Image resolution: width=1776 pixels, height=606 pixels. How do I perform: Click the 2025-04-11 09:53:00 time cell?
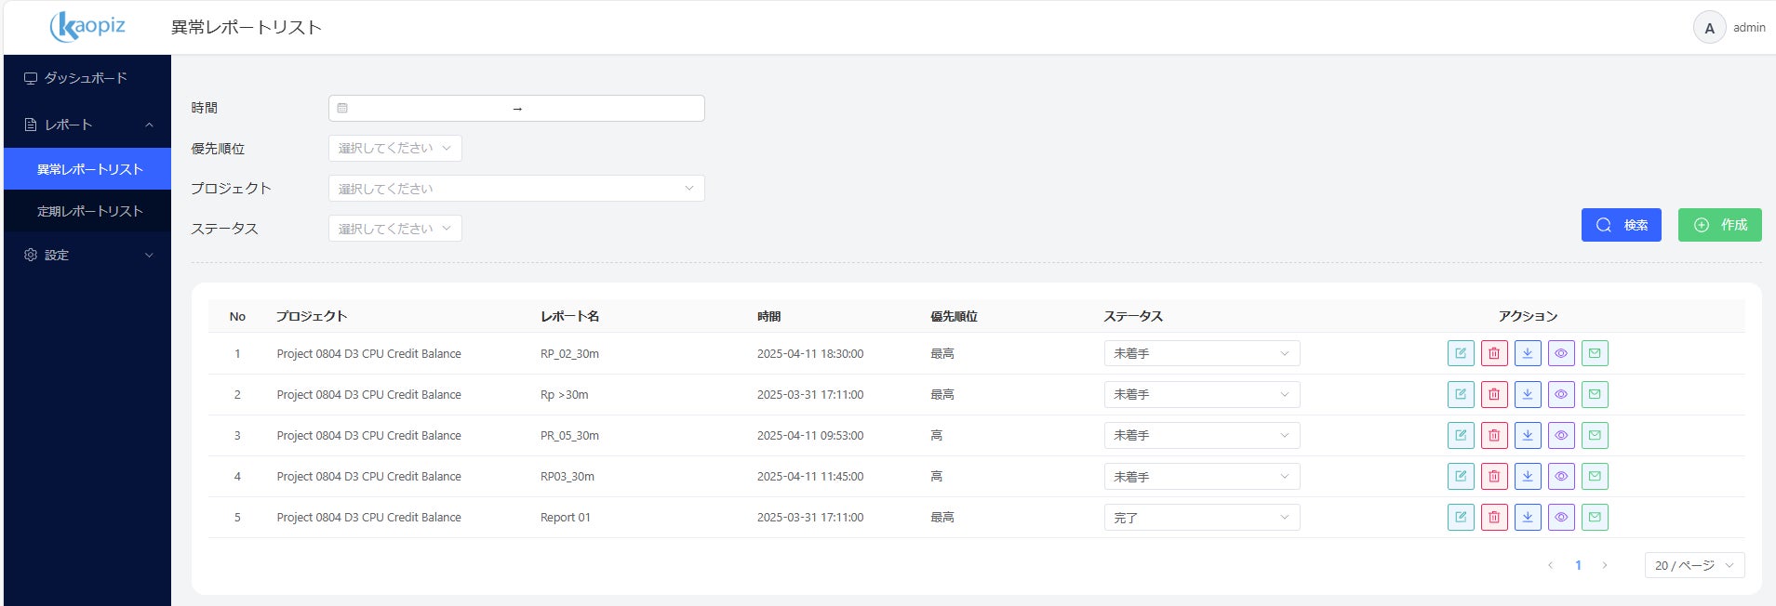click(x=810, y=435)
